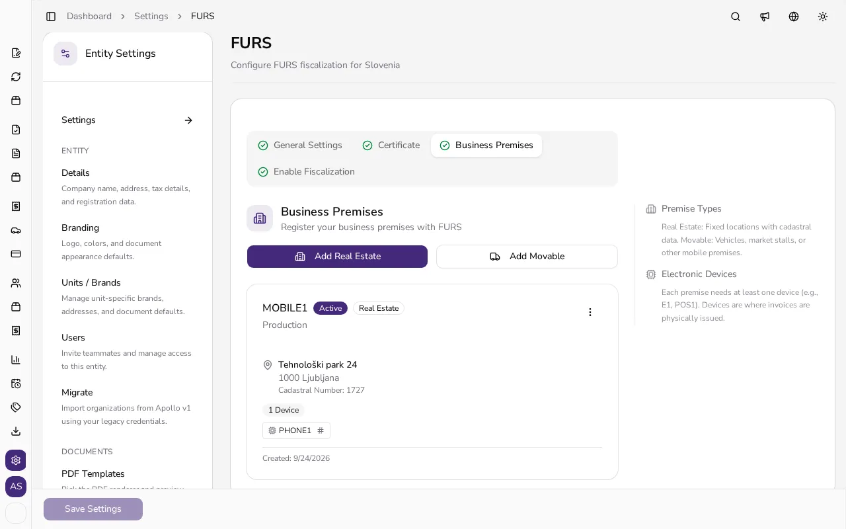Click the Save Settings button
The height and width of the screenshot is (529, 846).
point(93,509)
